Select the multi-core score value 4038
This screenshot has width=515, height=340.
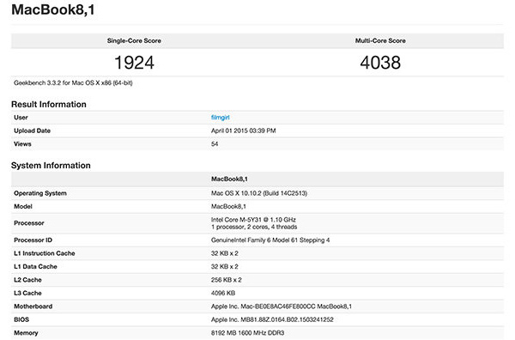380,63
